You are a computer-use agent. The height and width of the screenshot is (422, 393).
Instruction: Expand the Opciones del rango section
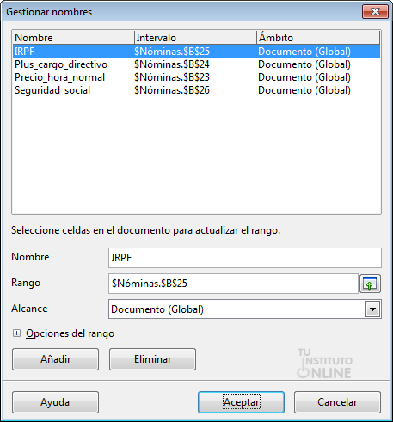16,333
